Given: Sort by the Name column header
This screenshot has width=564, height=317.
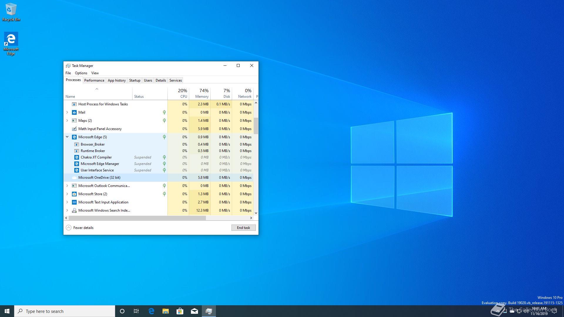Looking at the screenshot, I should (98, 94).
